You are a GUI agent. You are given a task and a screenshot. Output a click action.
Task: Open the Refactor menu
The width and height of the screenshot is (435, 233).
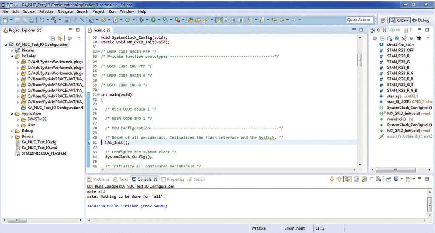[x=46, y=11]
